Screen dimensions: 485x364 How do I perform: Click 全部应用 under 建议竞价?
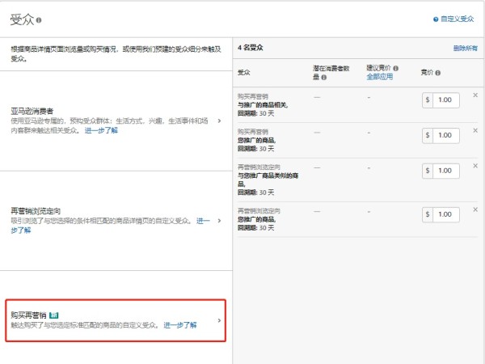click(380, 78)
